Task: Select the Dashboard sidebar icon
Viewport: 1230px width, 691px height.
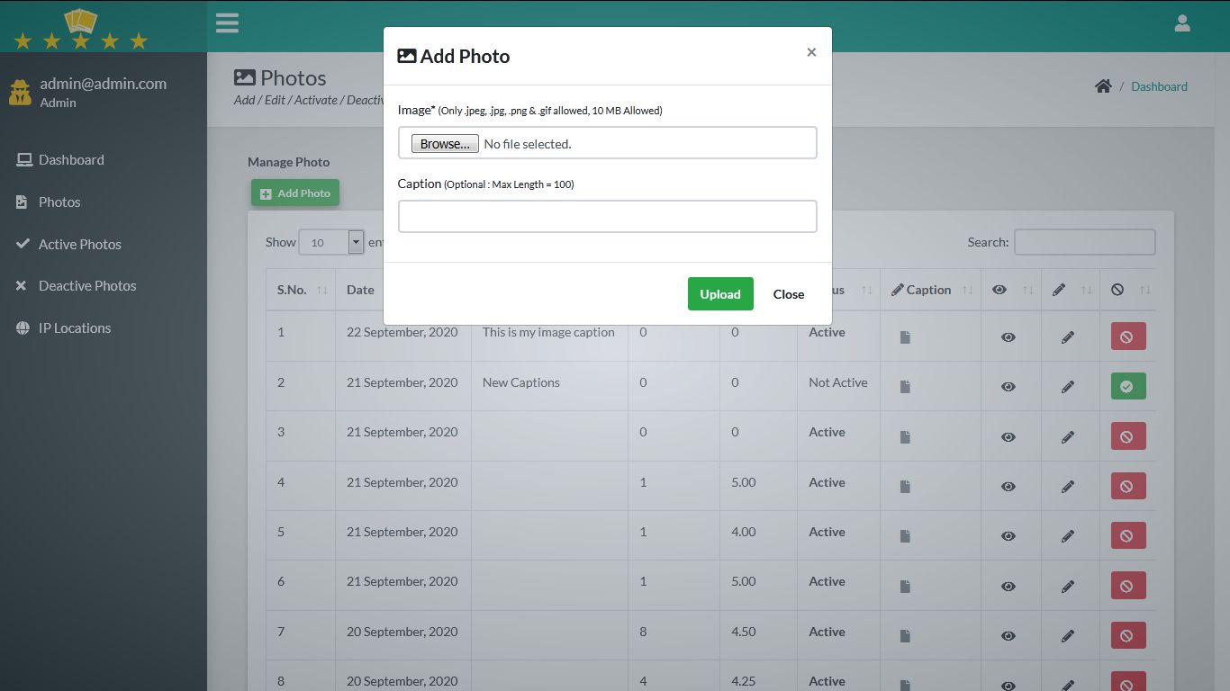Action: coord(23,159)
